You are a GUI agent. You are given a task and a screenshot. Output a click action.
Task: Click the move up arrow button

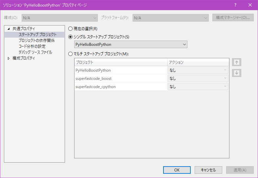pos(236,62)
